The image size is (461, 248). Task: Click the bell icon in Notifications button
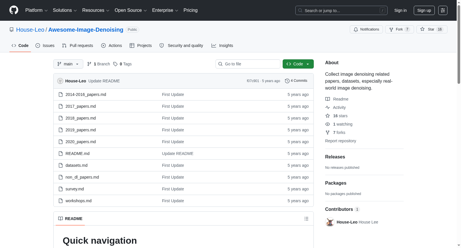tap(356, 29)
